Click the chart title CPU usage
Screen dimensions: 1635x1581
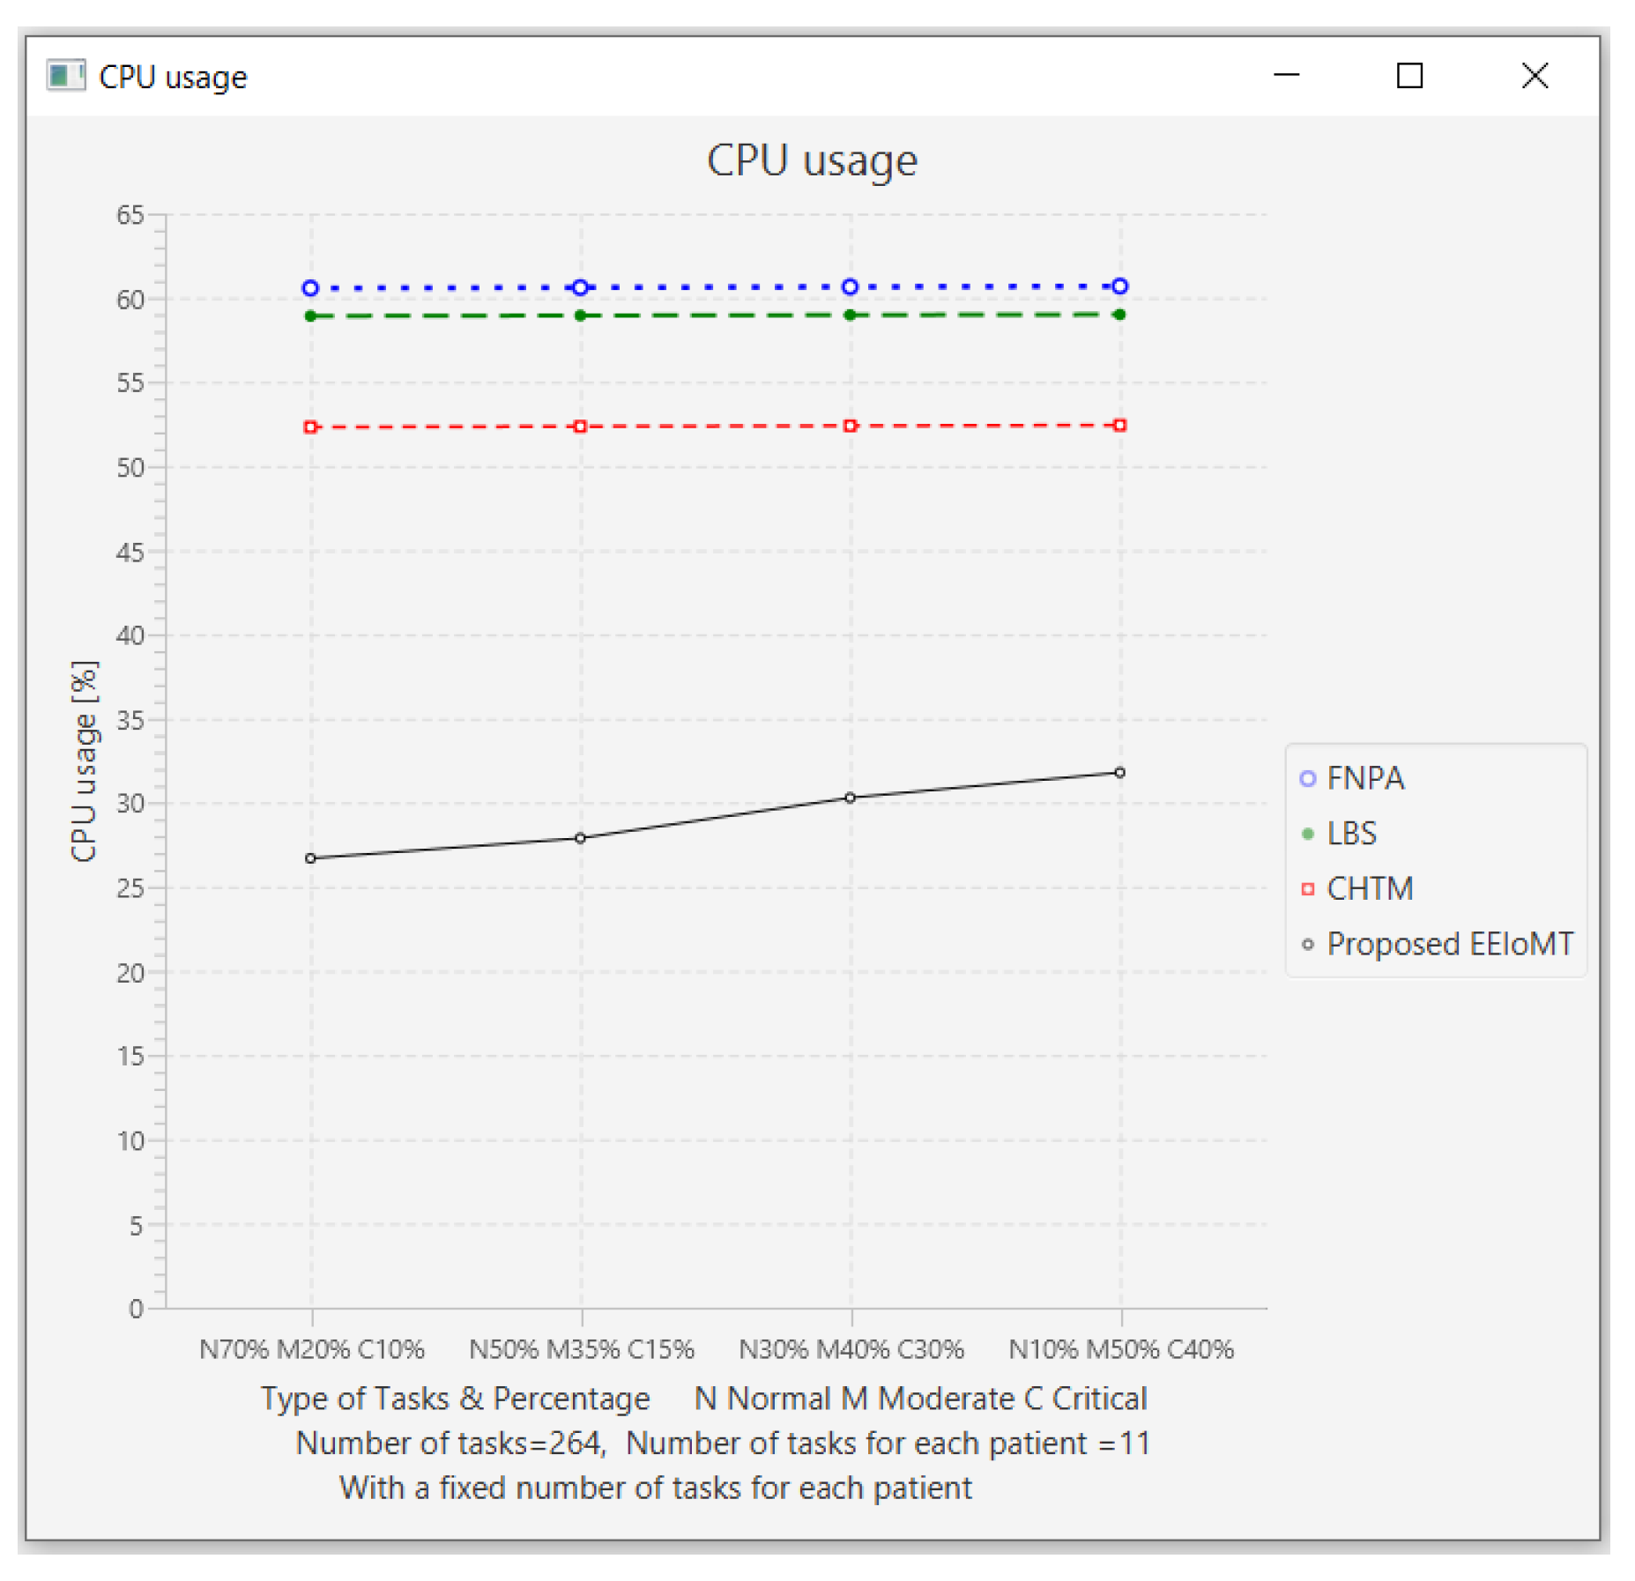tap(812, 161)
